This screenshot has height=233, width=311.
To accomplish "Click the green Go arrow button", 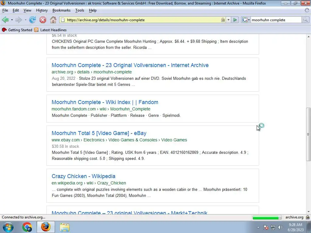I will pyautogui.click(x=235, y=20).
